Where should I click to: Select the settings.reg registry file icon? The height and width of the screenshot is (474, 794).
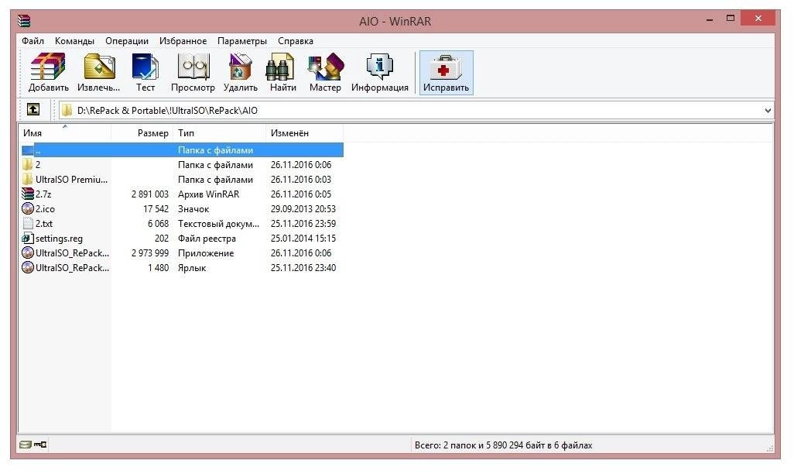coord(27,239)
